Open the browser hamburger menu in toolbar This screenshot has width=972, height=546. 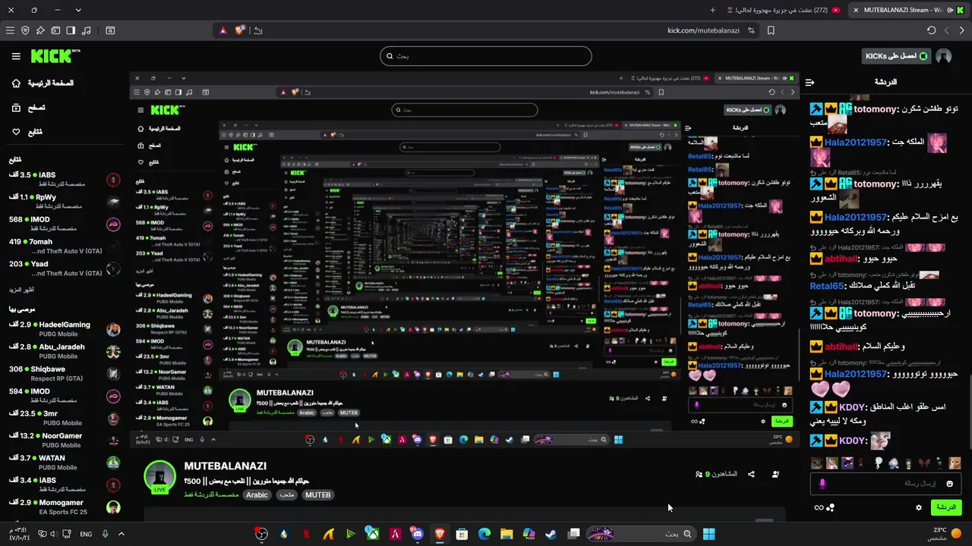point(10,30)
